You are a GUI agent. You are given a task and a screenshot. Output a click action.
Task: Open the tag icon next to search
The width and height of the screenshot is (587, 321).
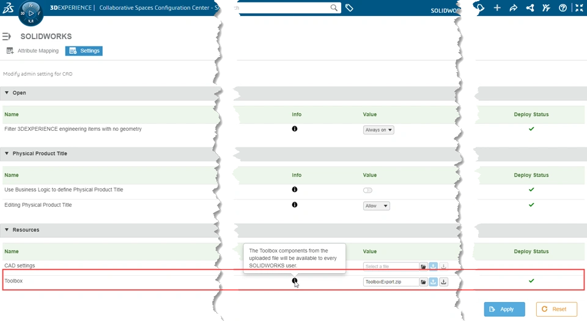tap(349, 8)
